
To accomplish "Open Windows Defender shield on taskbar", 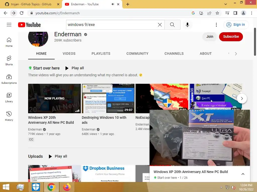I will (36, 187).
